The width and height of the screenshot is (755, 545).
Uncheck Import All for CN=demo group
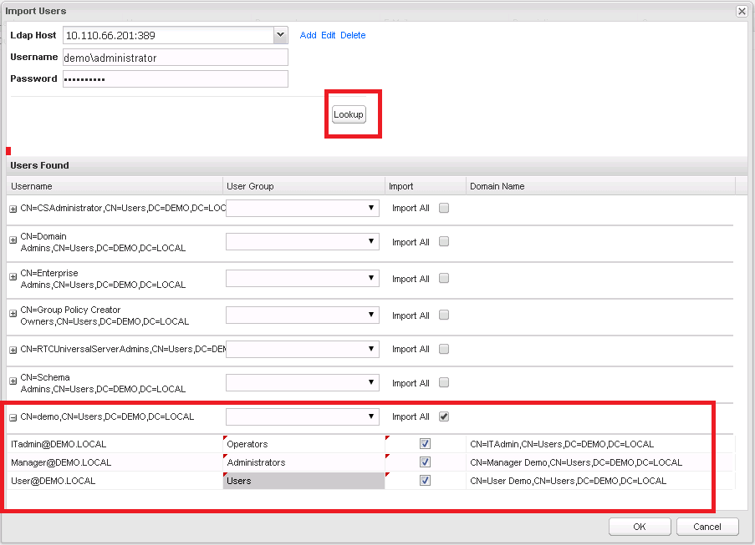pyautogui.click(x=444, y=416)
